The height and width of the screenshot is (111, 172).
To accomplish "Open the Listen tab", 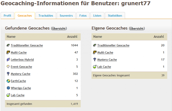I will click(97, 16).
